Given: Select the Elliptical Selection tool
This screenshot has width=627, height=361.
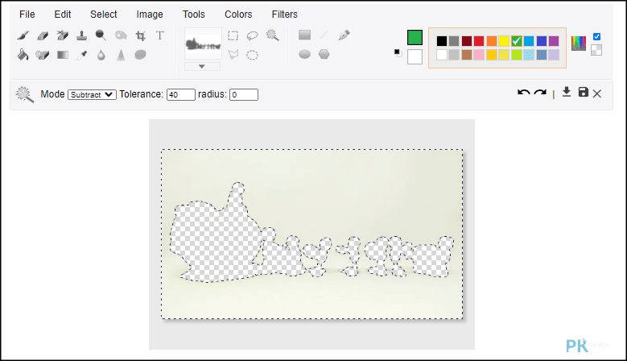Looking at the screenshot, I should tap(252, 56).
